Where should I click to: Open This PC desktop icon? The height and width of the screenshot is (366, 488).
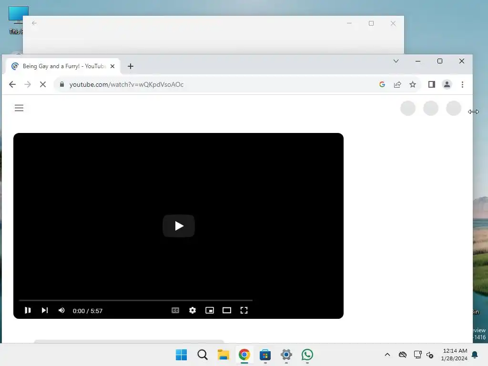tap(15, 20)
